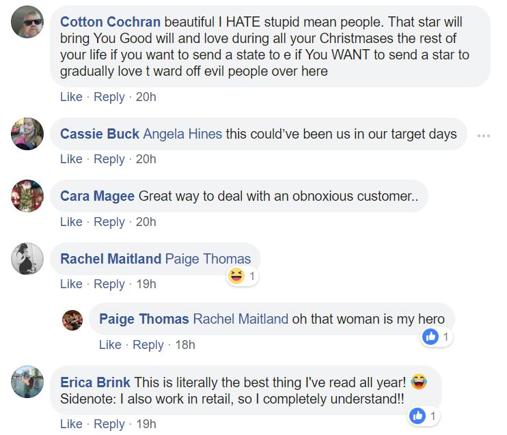Screen dimensions: 507x435
Task: Open Cassie Buck's profile picture
Action: tap(27, 133)
